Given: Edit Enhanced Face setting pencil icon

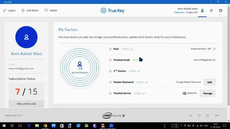Looking at the screenshot, I should tap(214, 49).
